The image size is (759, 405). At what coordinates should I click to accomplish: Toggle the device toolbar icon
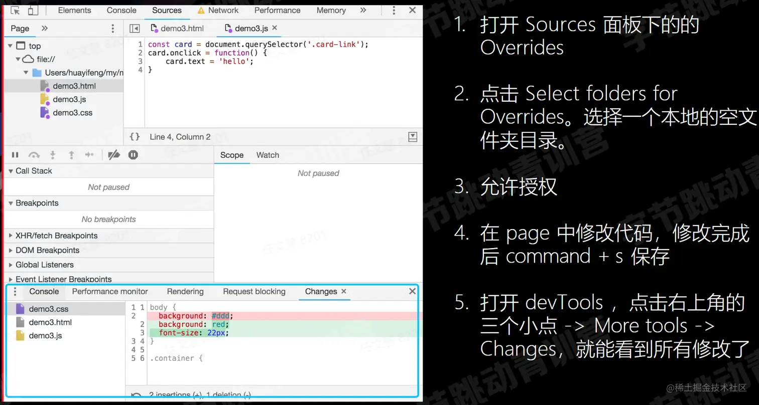[x=33, y=11]
